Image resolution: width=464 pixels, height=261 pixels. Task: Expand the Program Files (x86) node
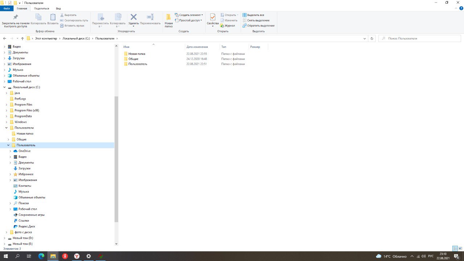click(7, 111)
